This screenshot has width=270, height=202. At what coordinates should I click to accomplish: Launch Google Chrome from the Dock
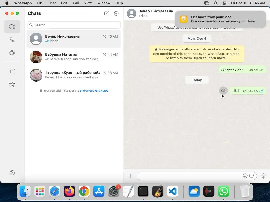pos(84,191)
